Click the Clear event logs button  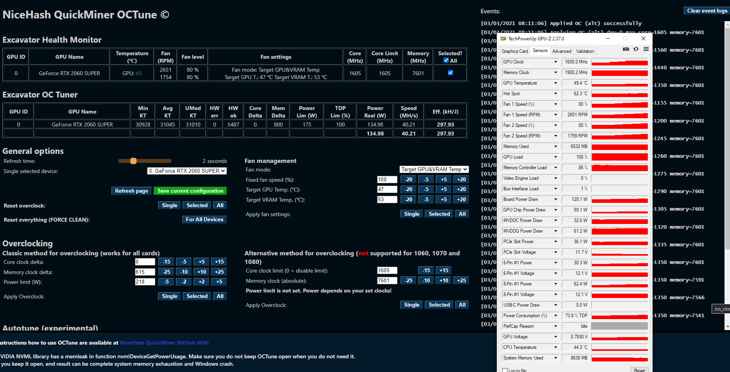pyautogui.click(x=707, y=11)
